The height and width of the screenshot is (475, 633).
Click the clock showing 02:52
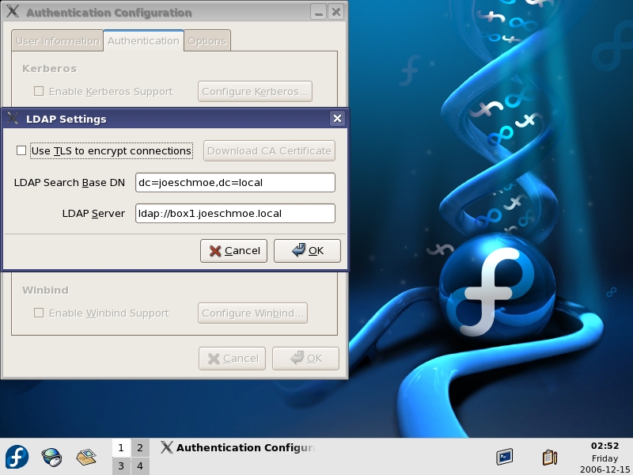(605, 446)
